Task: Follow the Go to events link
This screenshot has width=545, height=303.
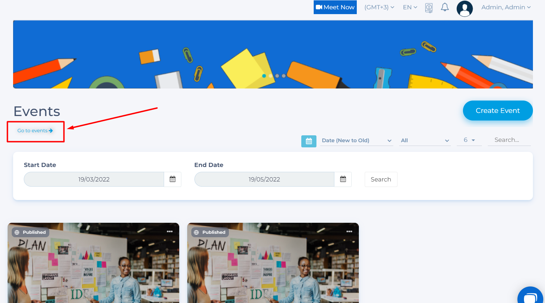Action: tap(35, 131)
